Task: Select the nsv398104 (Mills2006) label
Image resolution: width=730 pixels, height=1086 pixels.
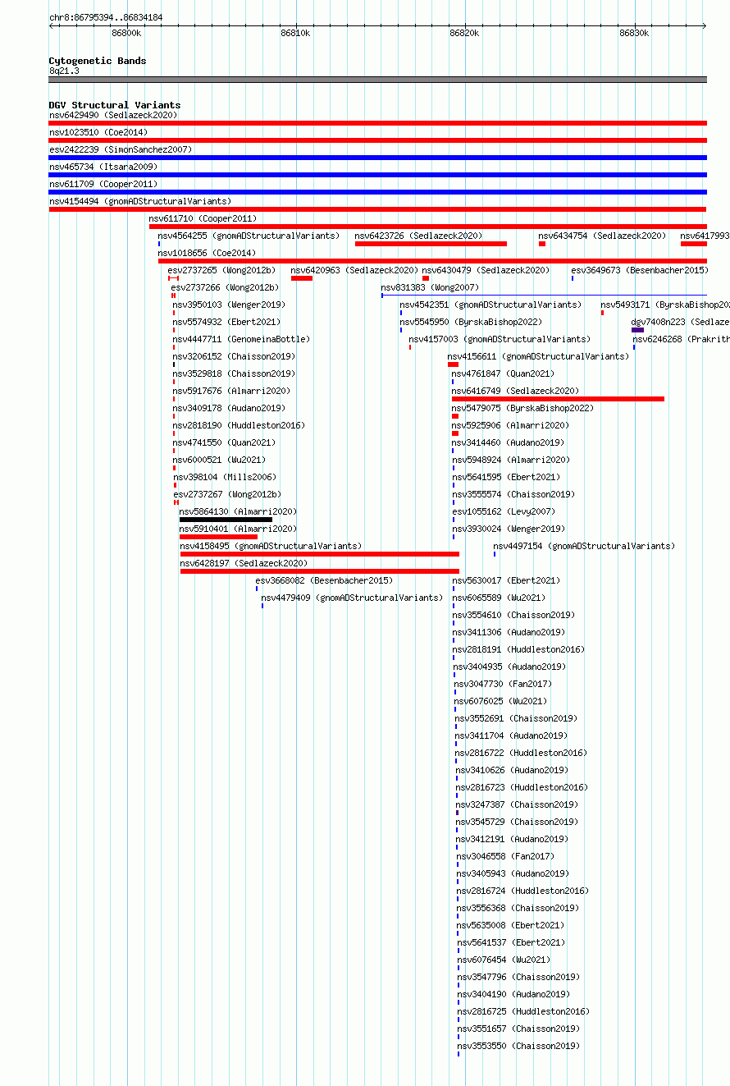Action: pyautogui.click(x=225, y=478)
